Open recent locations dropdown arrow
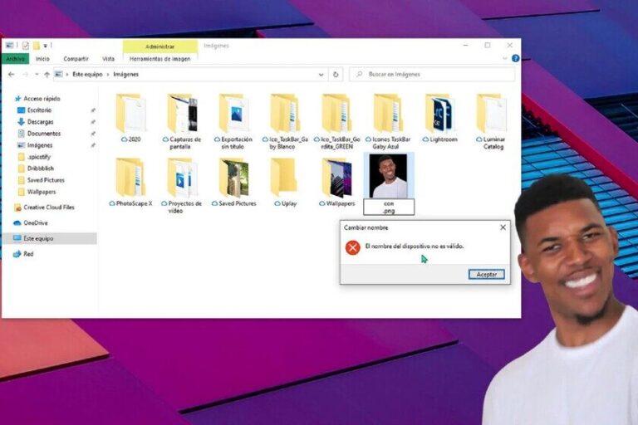This screenshot has width=638, height=425. [x=37, y=75]
